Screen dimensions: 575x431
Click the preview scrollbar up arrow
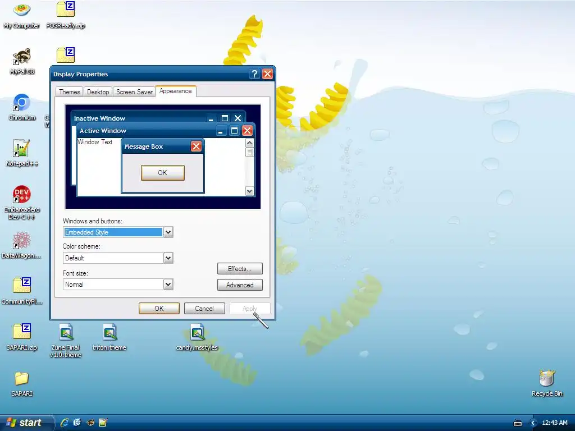250,143
